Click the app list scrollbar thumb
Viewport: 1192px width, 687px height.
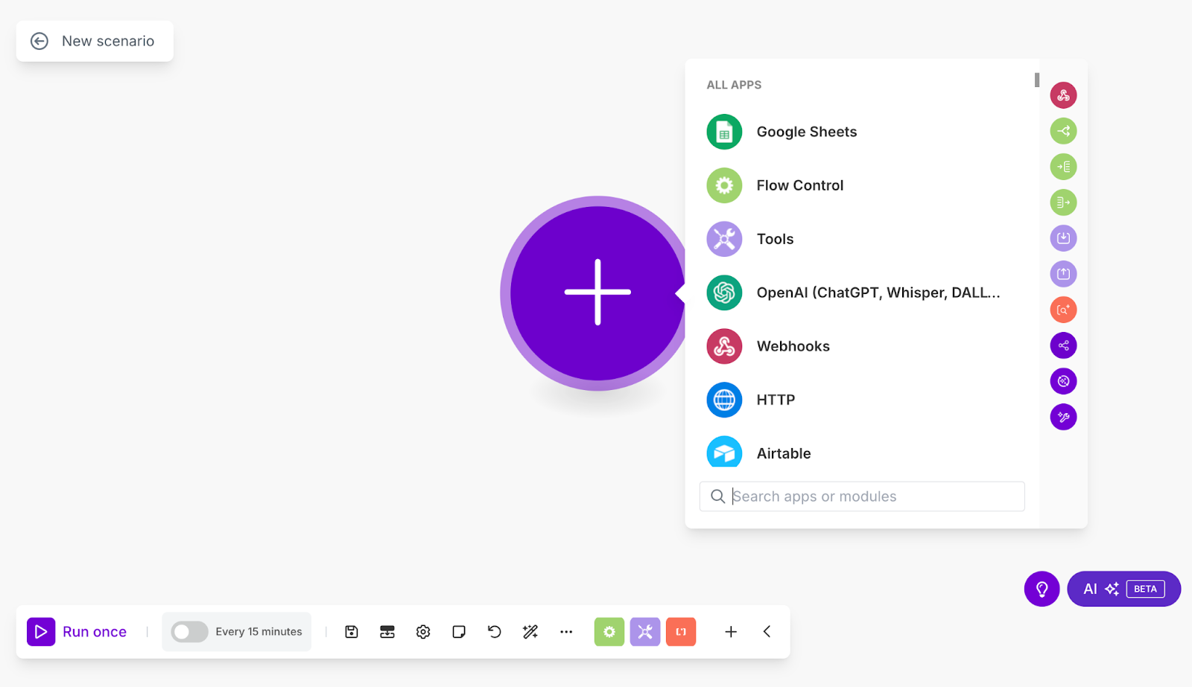coord(1036,80)
